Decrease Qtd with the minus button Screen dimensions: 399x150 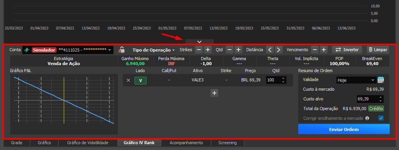(230, 50)
